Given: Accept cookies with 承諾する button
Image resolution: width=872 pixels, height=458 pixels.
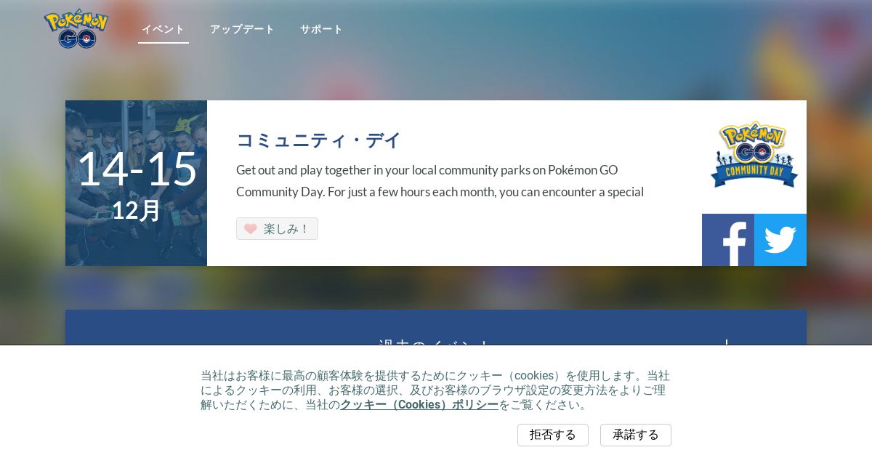Looking at the screenshot, I should click(636, 435).
